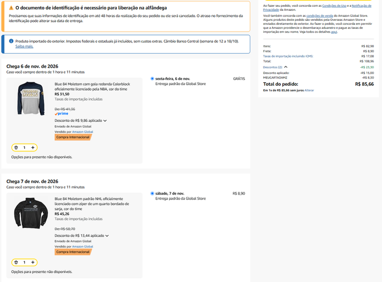Click the trash icon for NBA sweatshirt
The height and width of the screenshot is (282, 382).
click(16, 148)
